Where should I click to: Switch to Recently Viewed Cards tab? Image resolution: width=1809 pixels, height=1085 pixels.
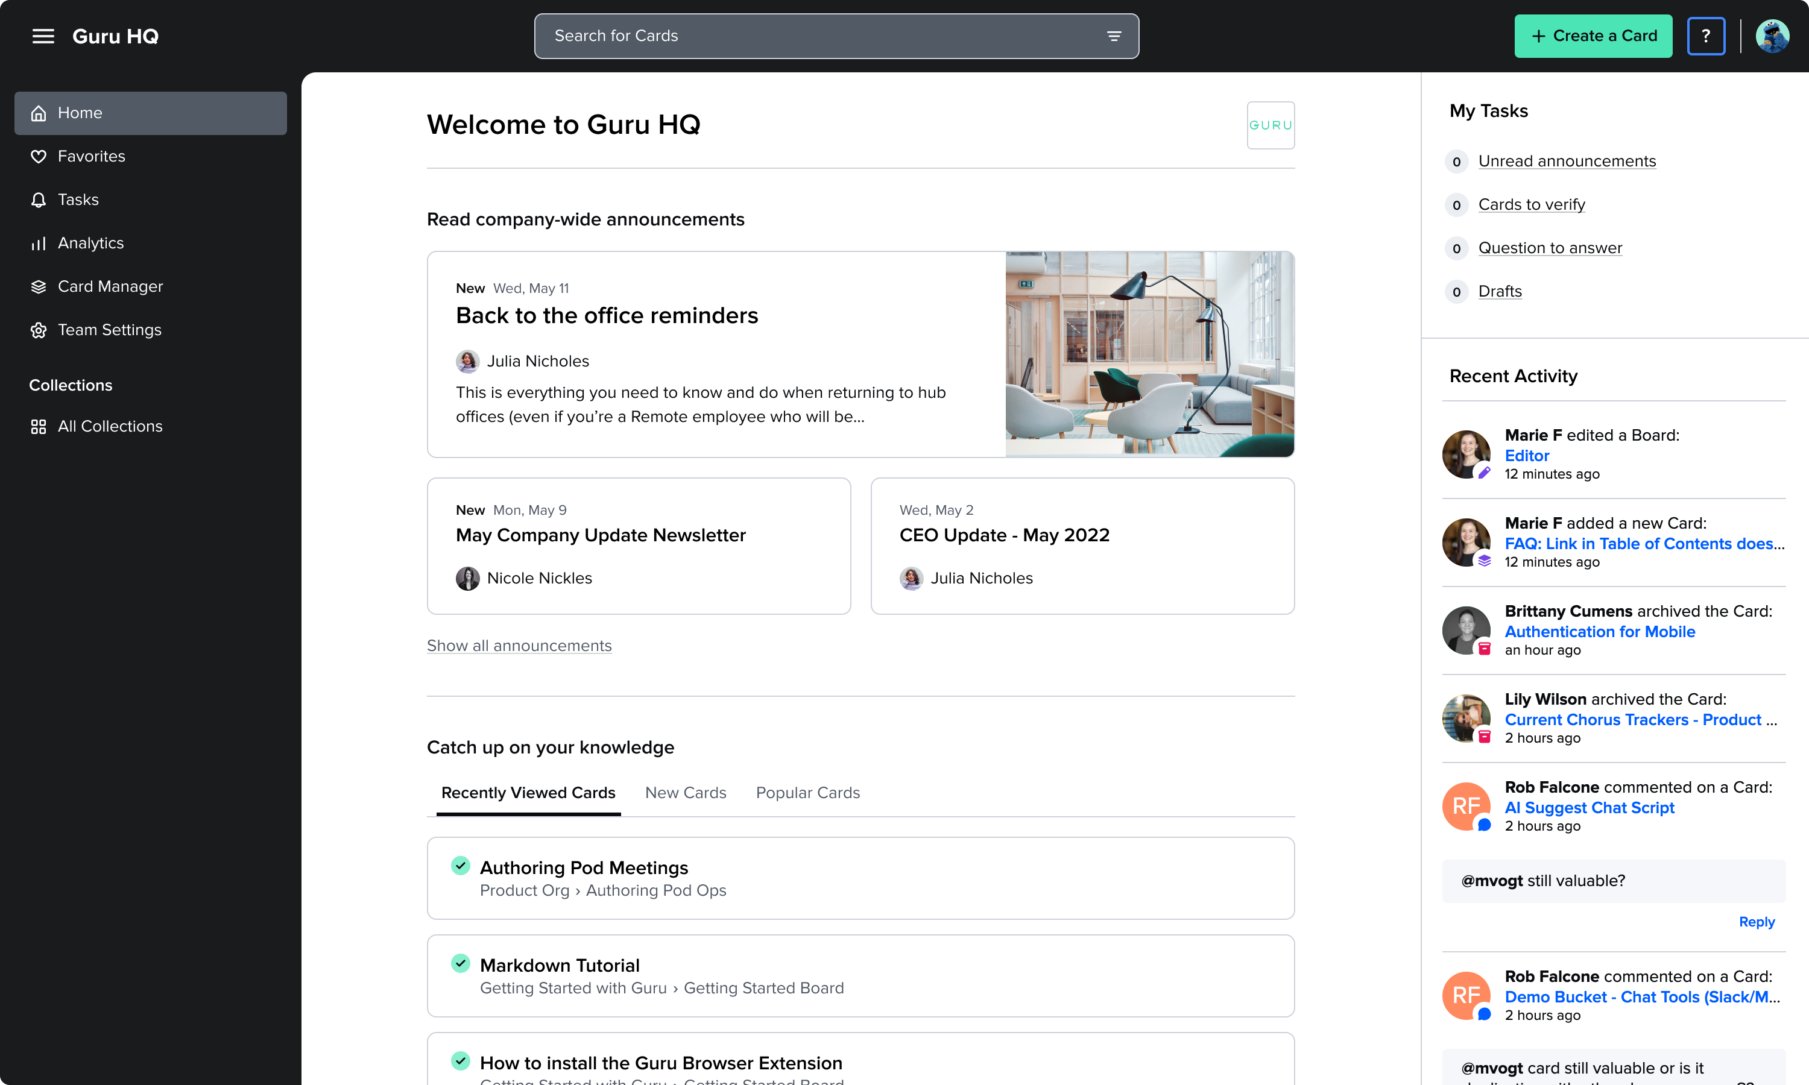pos(528,793)
